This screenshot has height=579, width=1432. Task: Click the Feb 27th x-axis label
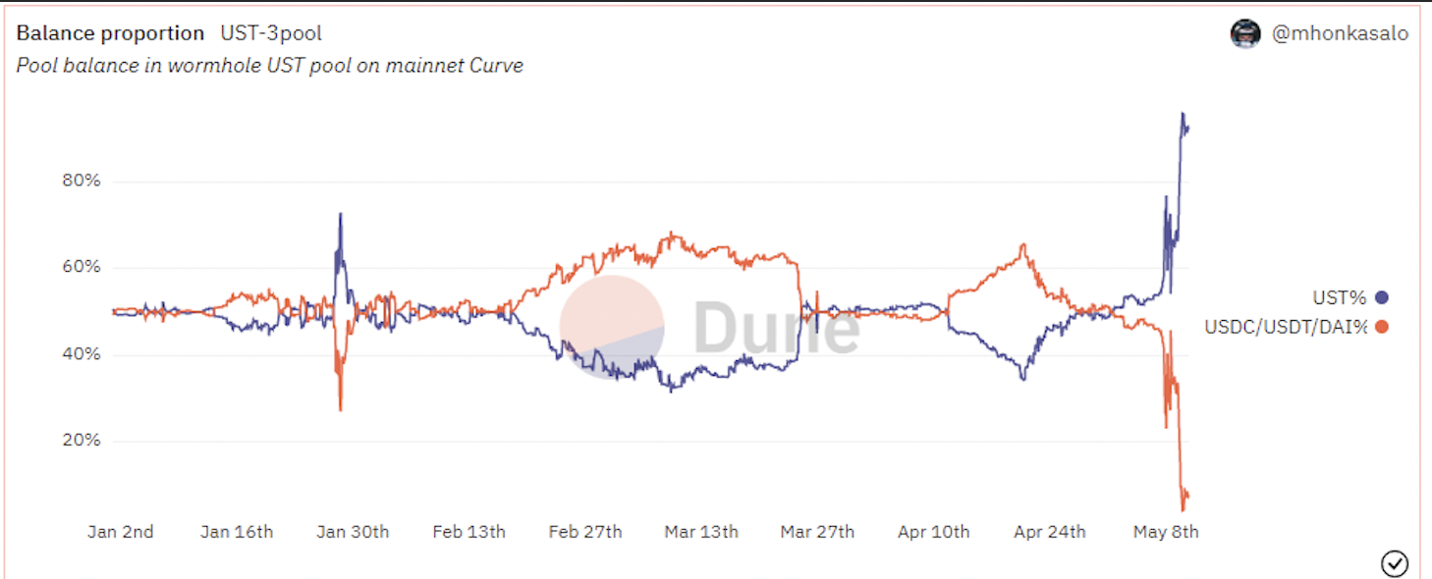585,532
